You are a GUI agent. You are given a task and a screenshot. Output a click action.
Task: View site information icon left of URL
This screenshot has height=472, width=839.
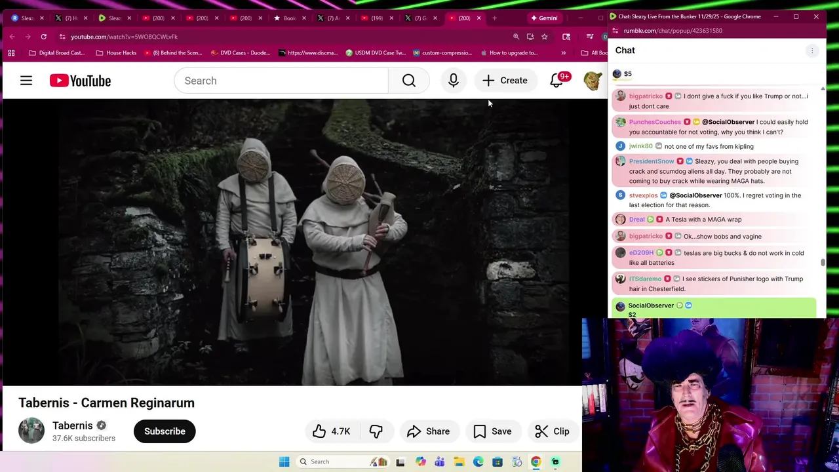point(62,37)
